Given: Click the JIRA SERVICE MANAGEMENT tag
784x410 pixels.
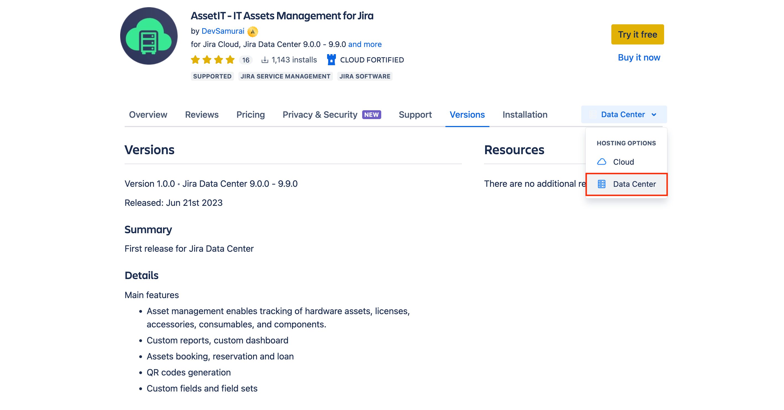Looking at the screenshot, I should (285, 76).
